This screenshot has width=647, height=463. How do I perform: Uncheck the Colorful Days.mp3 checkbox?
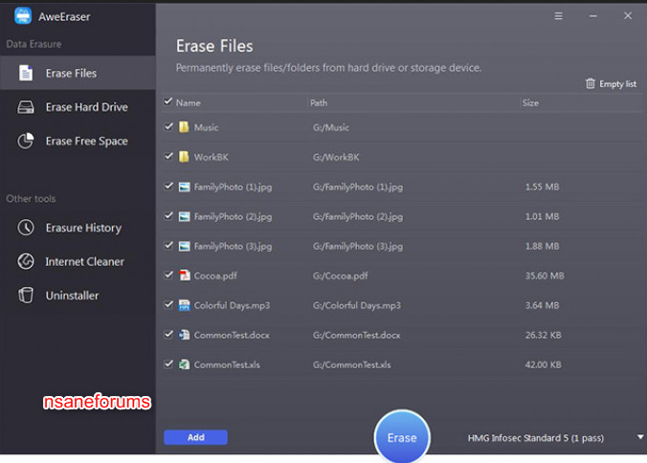(168, 305)
